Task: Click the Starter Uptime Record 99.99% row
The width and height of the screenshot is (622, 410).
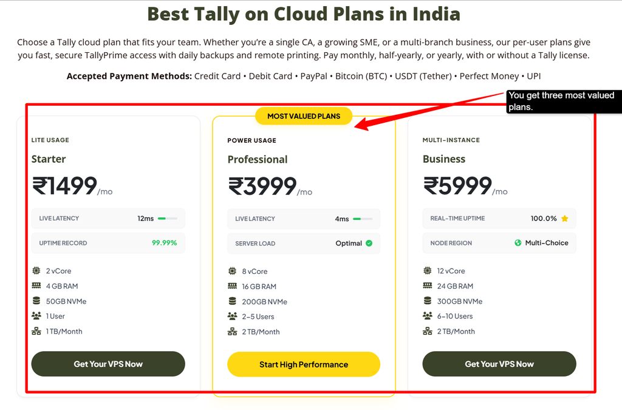Action: (108, 243)
